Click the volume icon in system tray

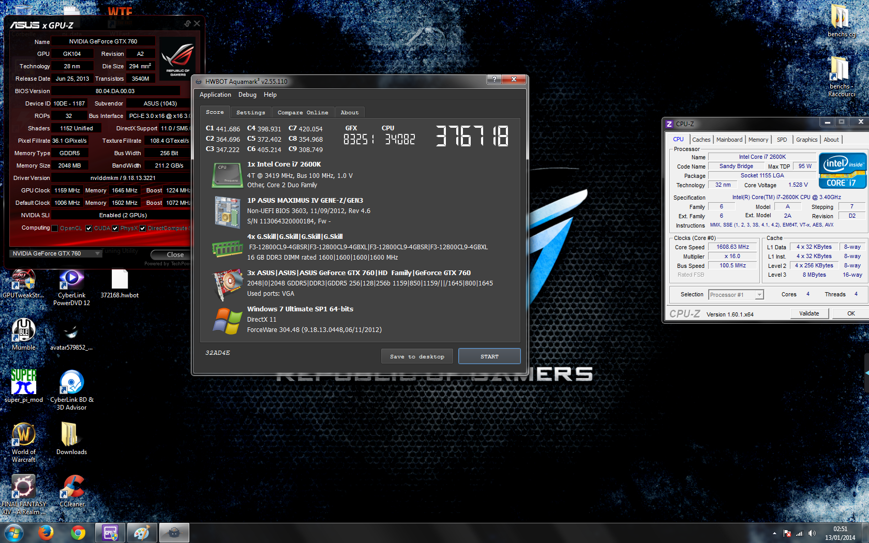coord(812,533)
